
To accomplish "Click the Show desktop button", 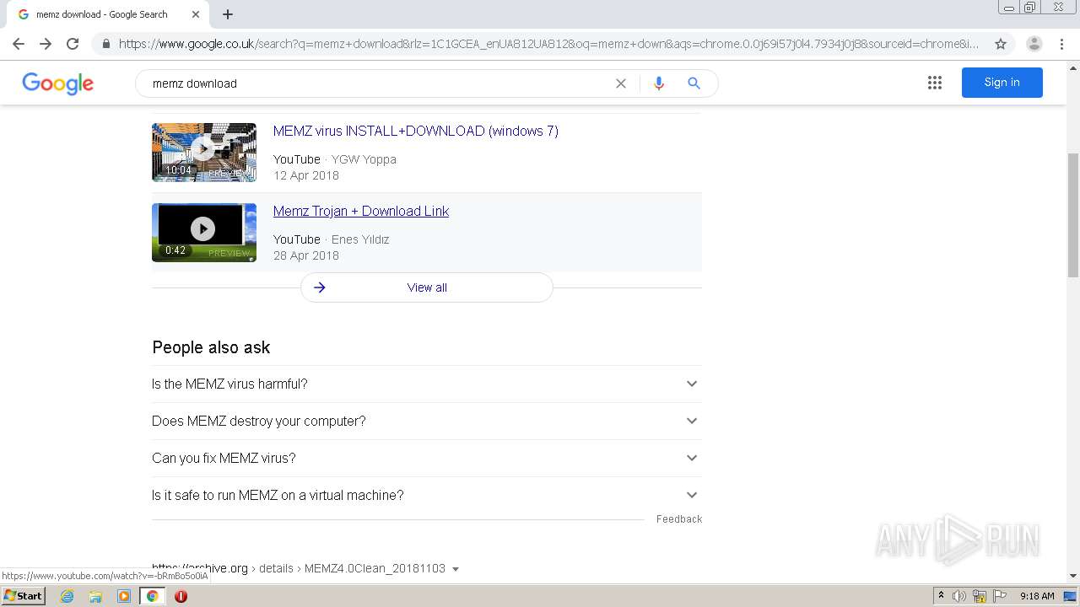I will (1071, 596).
